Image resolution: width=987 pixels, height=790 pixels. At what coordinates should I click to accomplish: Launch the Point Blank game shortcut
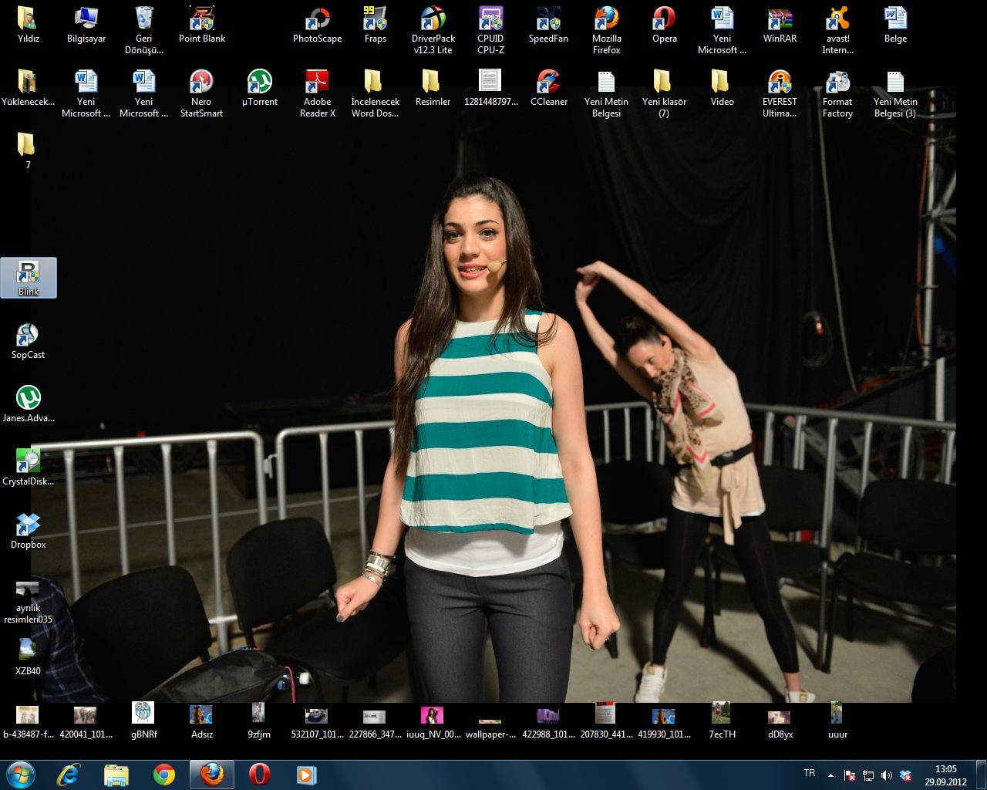201,24
